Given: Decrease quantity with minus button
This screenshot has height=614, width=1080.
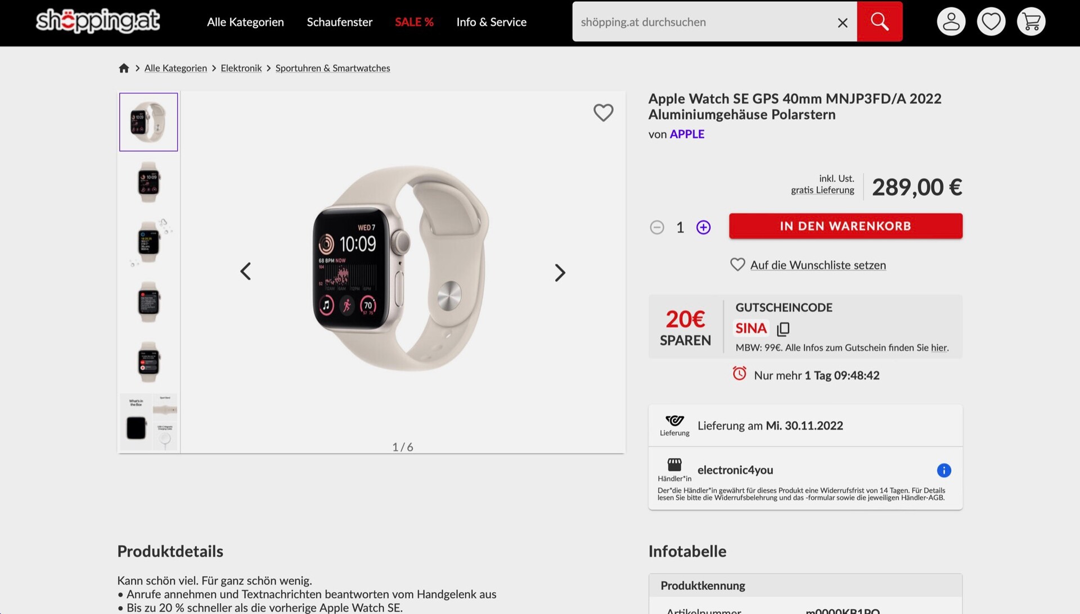Looking at the screenshot, I should (656, 227).
